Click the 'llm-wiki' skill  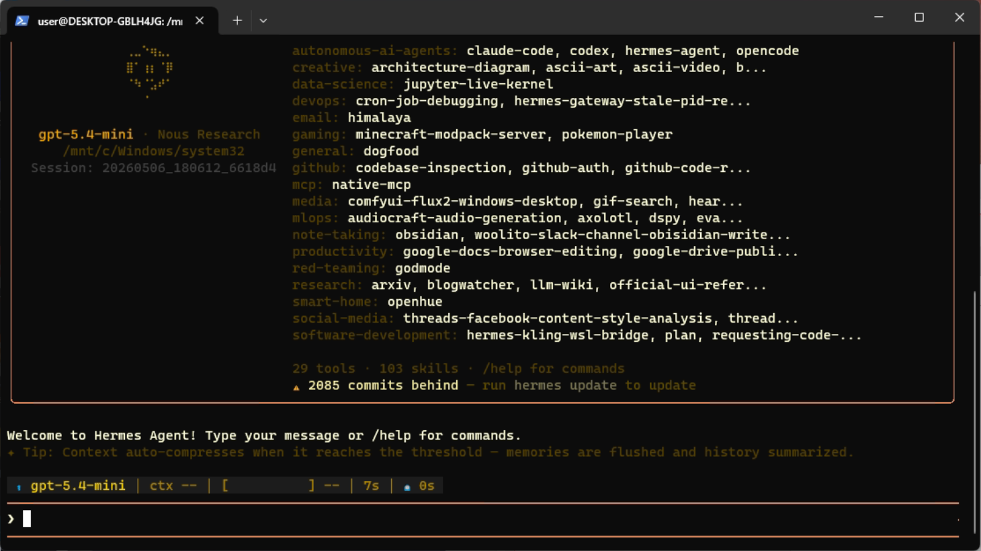pyautogui.click(x=561, y=285)
